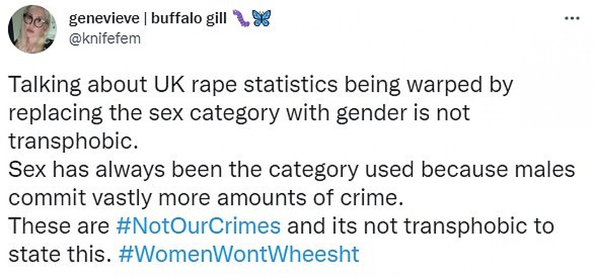
Task: Click the phrase 'and its not transphobic to'
Action: click(421, 226)
